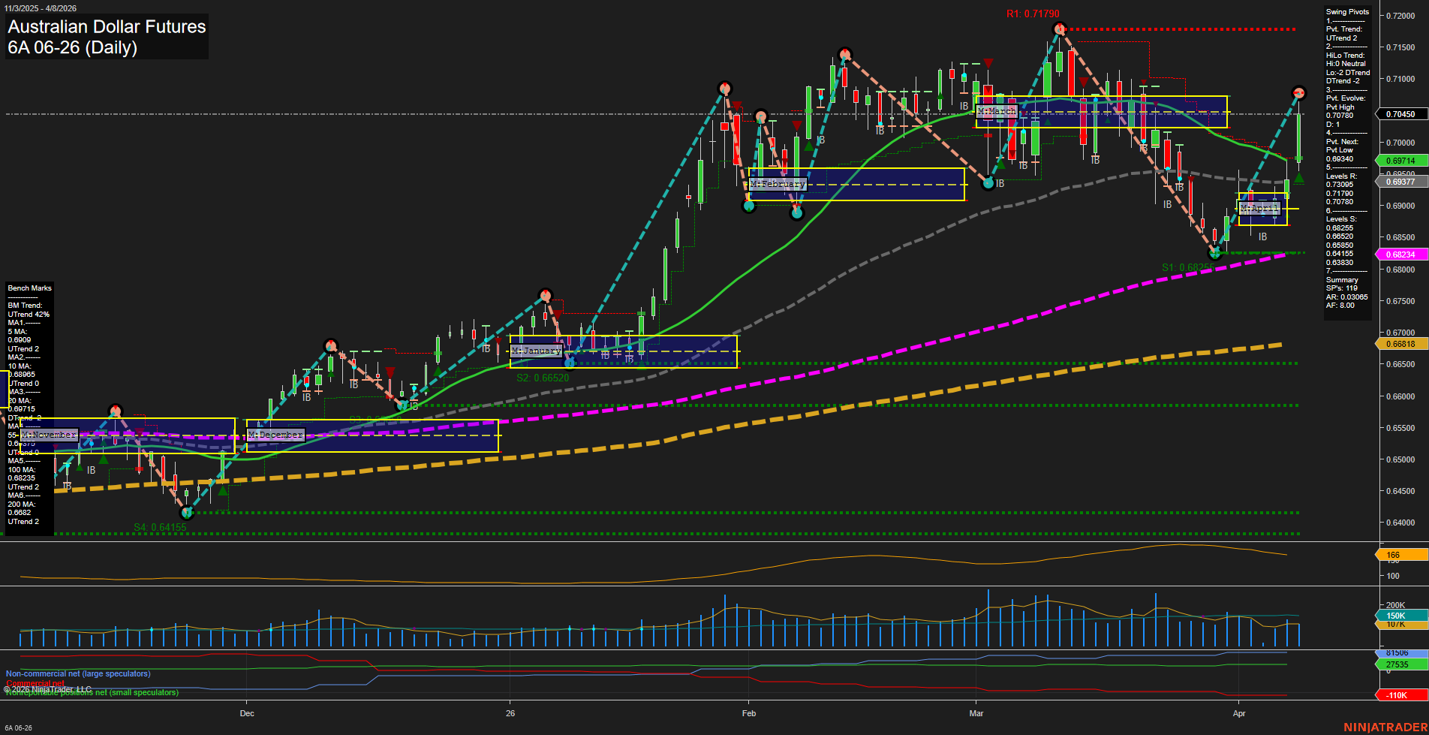
Task: Click the Bench Marks panel header
Action: click(x=29, y=288)
